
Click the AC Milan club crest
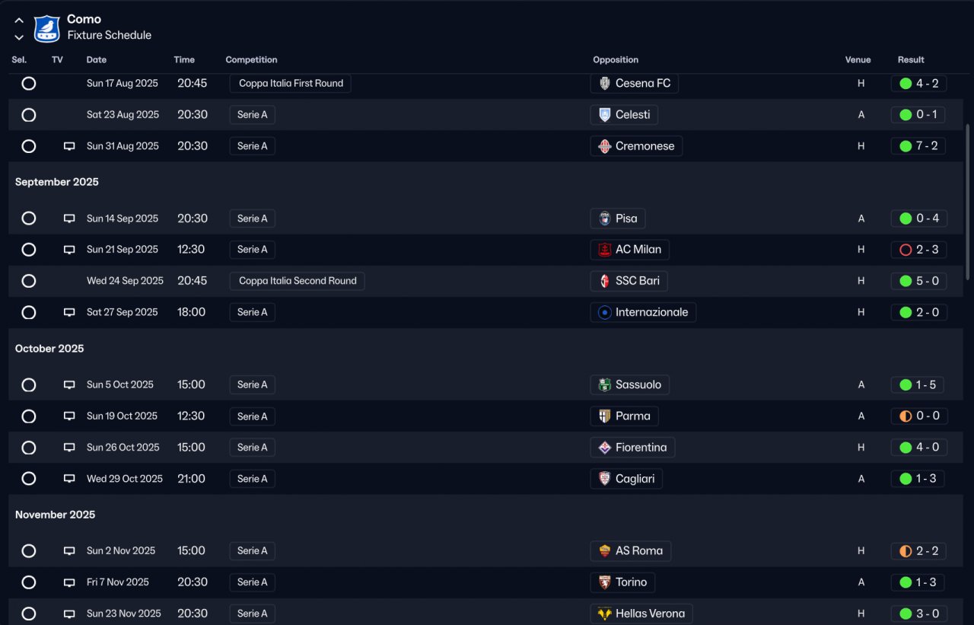(x=605, y=250)
